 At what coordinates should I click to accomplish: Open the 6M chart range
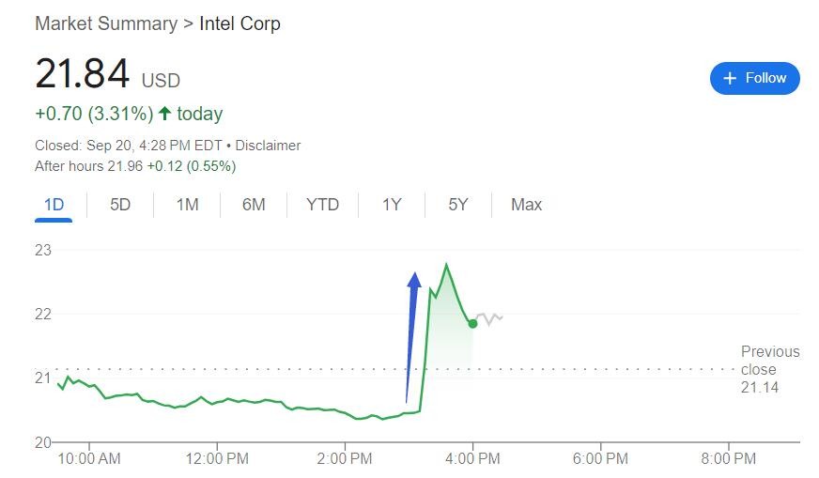[x=254, y=205]
